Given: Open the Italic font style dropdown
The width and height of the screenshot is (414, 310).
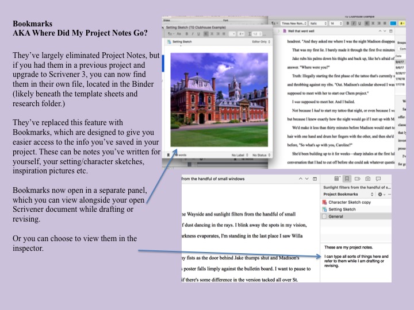Looking at the screenshot, I should pyautogui.click(x=319, y=24).
